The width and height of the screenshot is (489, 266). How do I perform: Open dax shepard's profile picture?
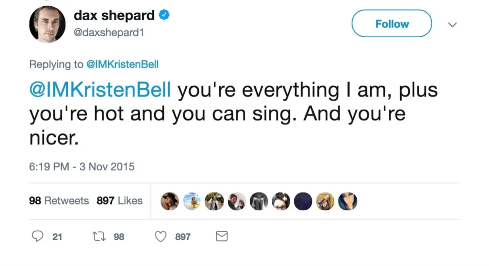point(47,25)
